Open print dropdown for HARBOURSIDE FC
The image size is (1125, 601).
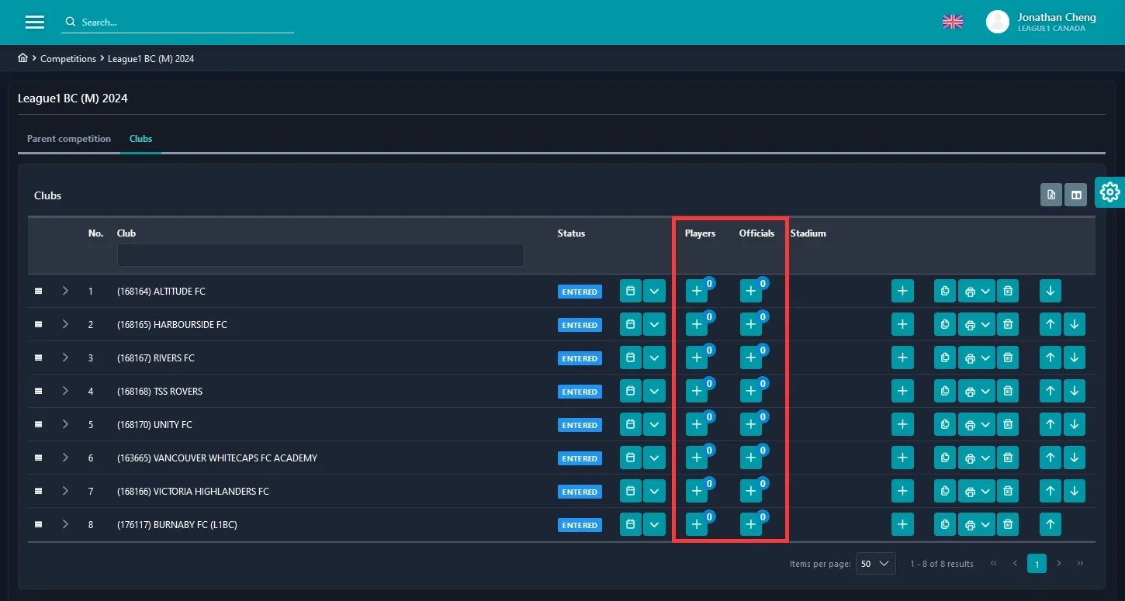coord(977,324)
